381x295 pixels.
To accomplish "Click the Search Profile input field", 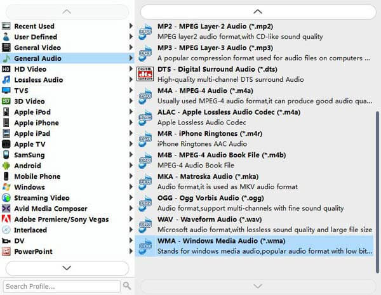I will (x=62, y=286).
